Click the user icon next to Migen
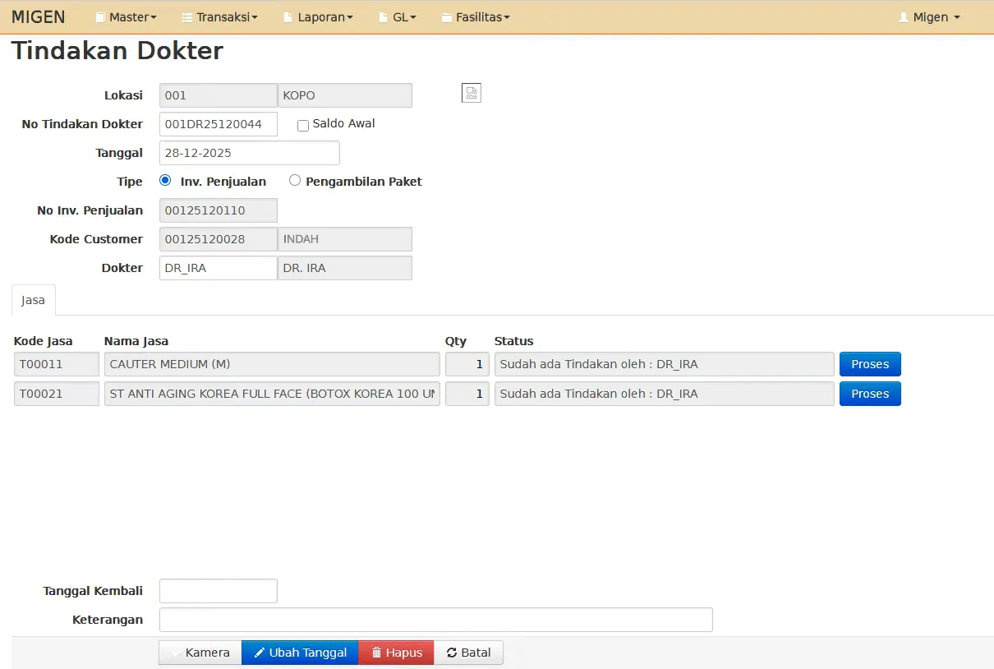The image size is (994, 669). 904,17
